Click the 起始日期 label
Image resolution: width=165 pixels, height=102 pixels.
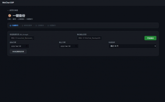[13, 42]
